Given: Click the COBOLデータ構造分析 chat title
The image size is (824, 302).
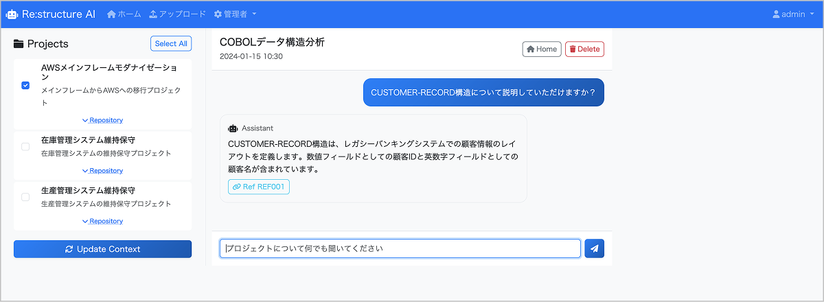Looking at the screenshot, I should pyautogui.click(x=272, y=42).
